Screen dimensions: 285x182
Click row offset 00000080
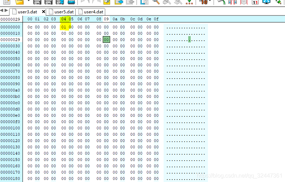click(10, 78)
